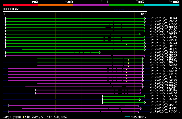182x119 pixels.
Task: Click the purple alignment bar for A5BS09
Action: (75, 56)
